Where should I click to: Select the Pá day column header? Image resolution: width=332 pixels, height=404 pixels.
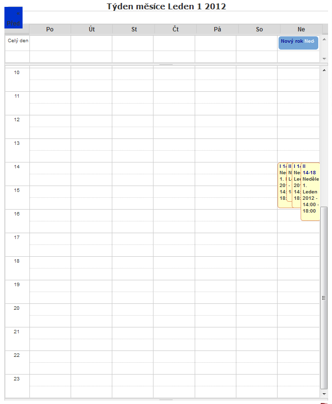pyautogui.click(x=218, y=29)
